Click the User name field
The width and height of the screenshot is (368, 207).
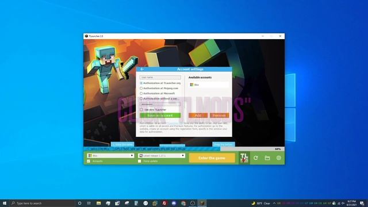pos(160,78)
